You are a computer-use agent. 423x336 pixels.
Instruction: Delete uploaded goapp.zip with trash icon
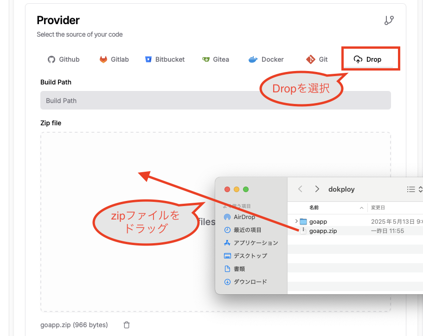pos(127,325)
